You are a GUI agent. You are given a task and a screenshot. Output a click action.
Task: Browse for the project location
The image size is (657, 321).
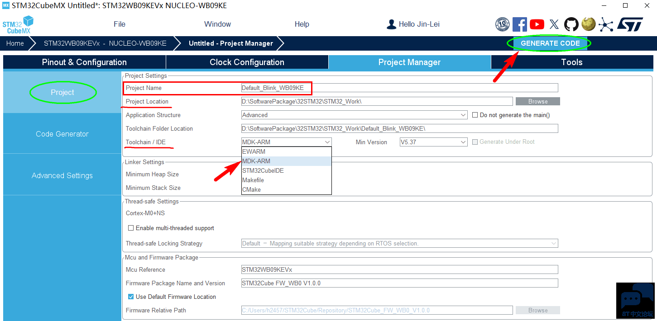pyautogui.click(x=538, y=101)
